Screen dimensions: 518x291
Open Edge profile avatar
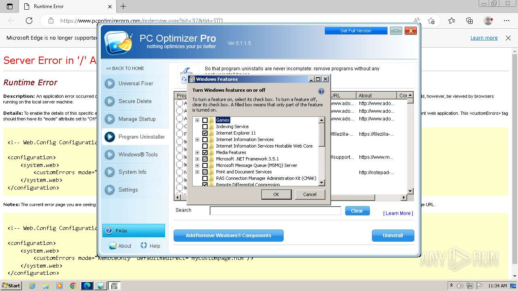point(488,21)
